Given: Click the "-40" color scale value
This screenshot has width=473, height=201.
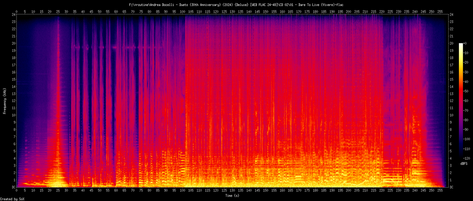Looking at the screenshot, I should click(x=466, y=82).
